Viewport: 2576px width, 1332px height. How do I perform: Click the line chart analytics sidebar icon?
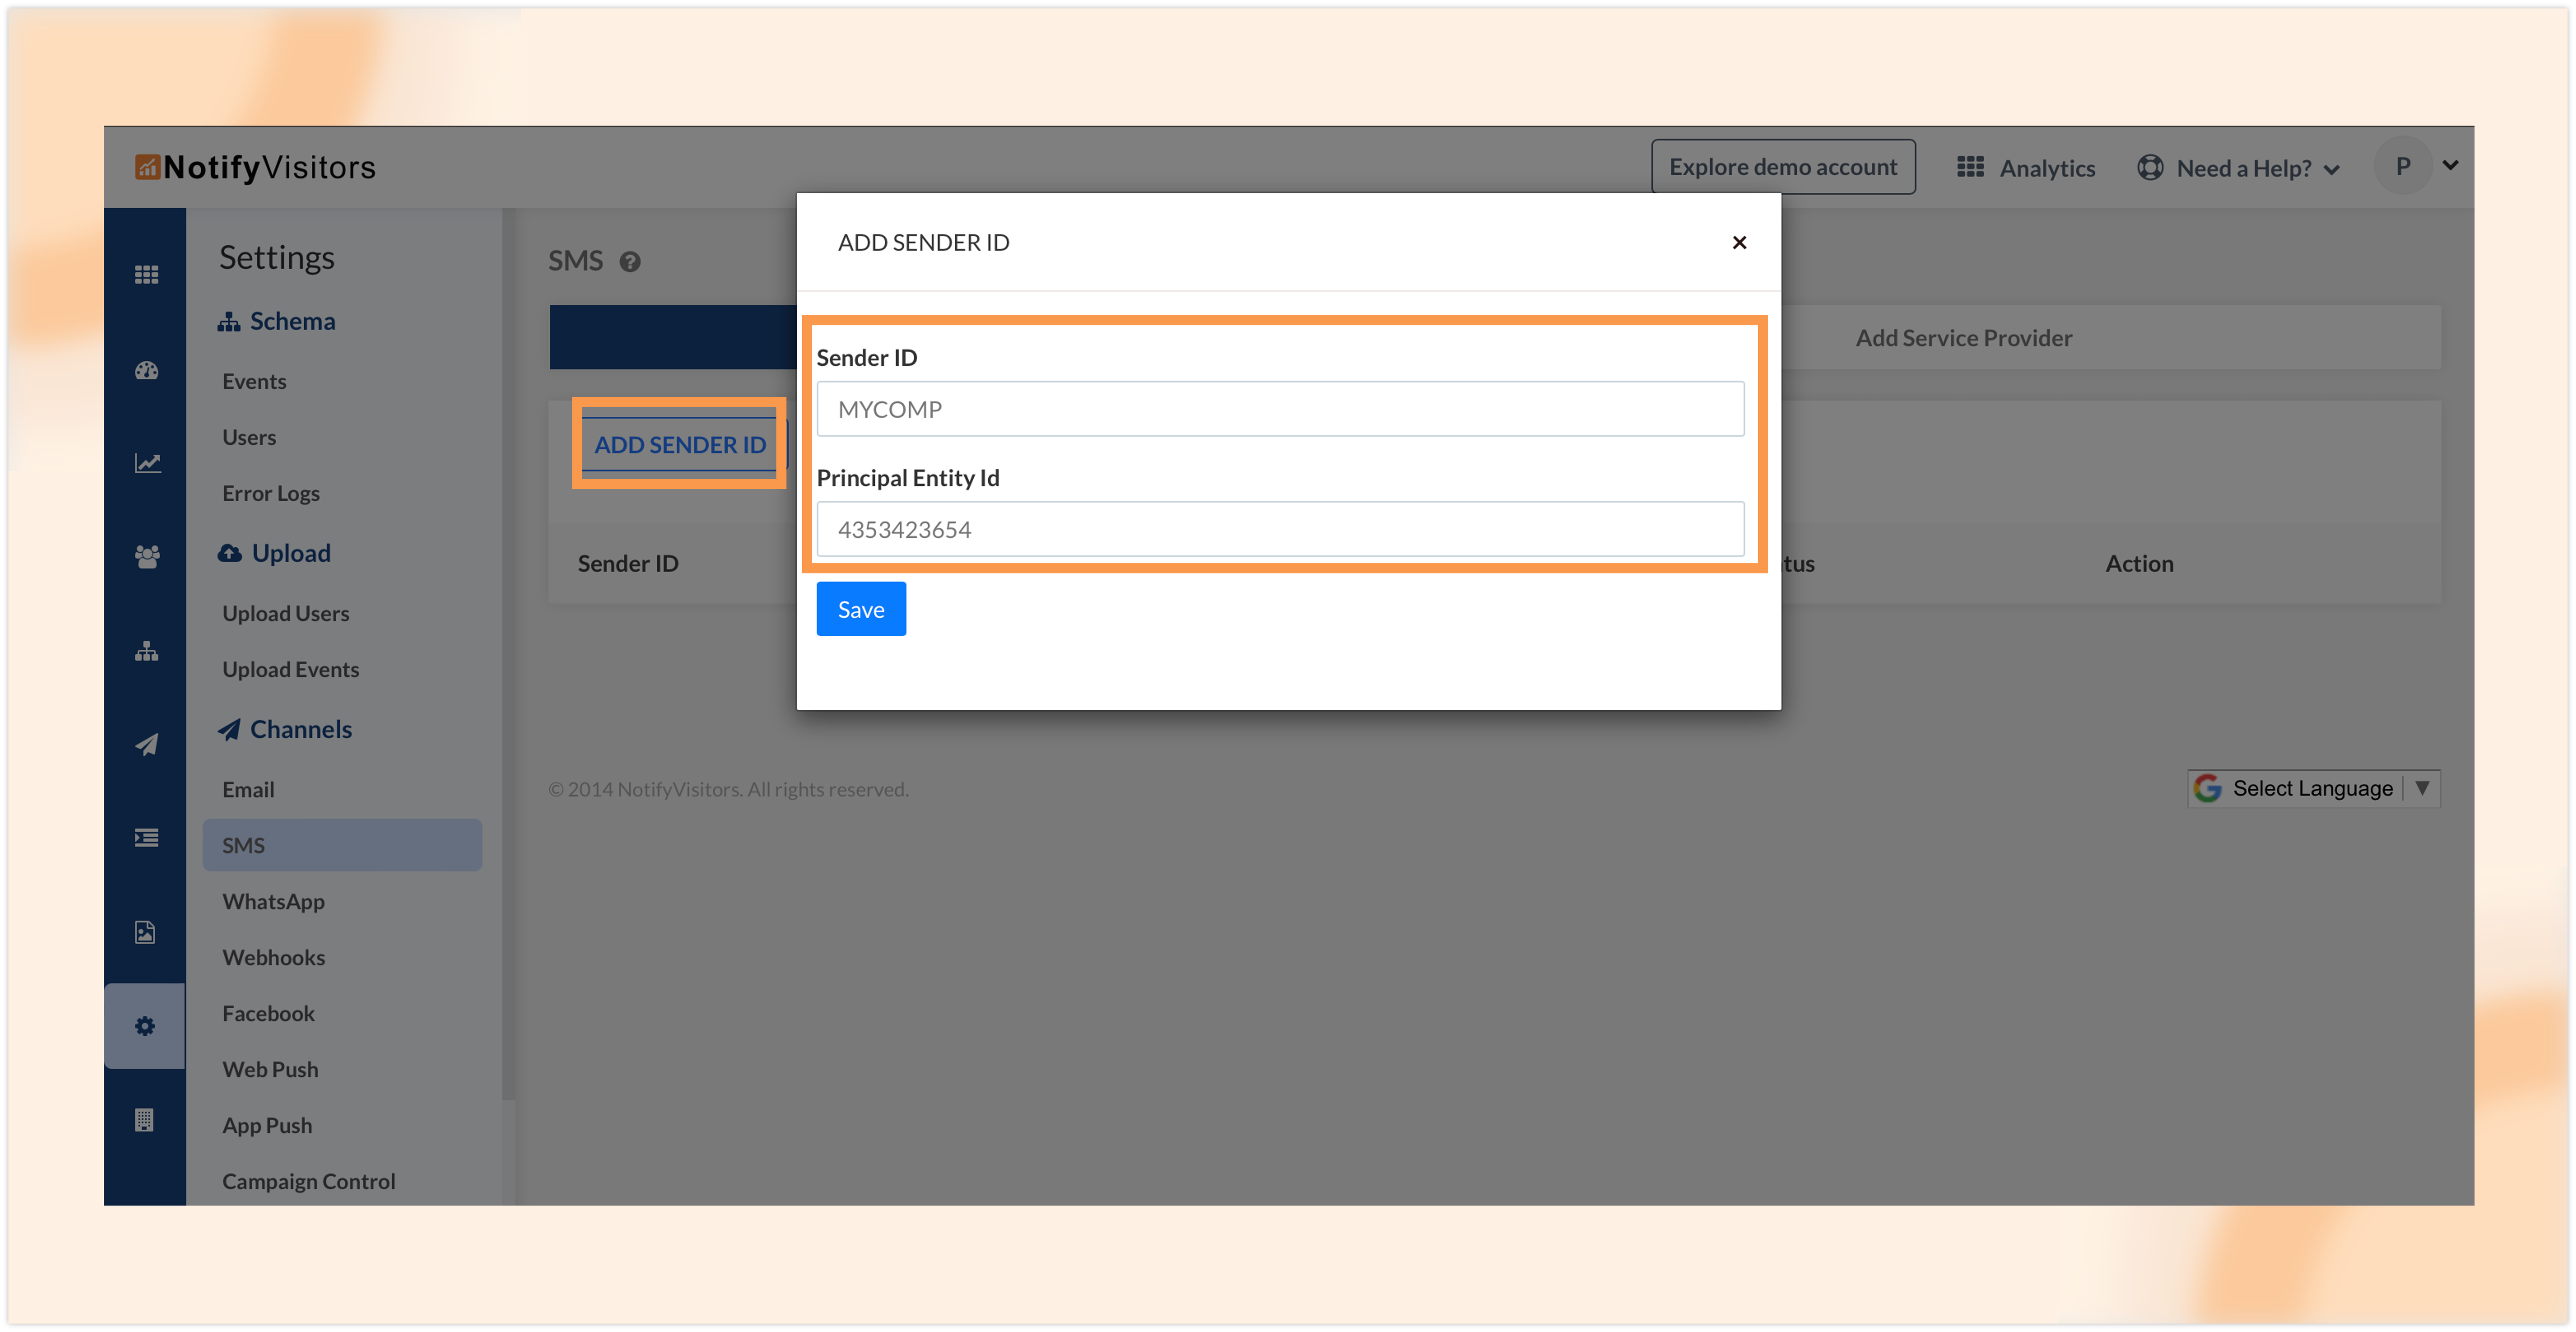(147, 463)
